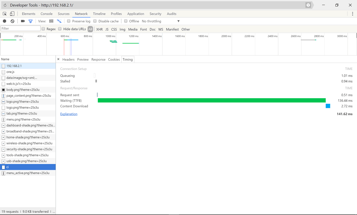
Task: Stop recording network log
Action: (4, 21)
